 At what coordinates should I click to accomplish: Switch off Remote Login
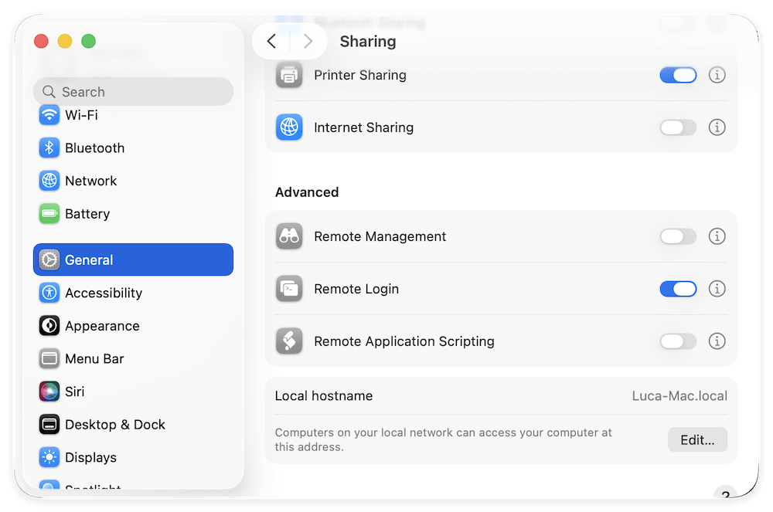click(x=678, y=289)
